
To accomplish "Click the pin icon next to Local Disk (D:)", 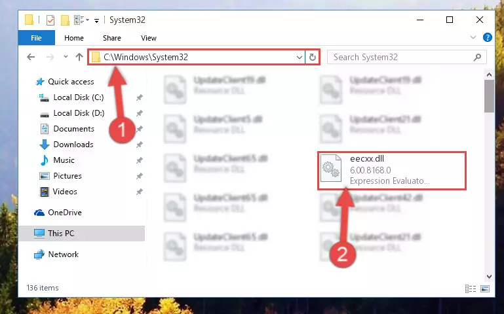I will pyautogui.click(x=139, y=113).
